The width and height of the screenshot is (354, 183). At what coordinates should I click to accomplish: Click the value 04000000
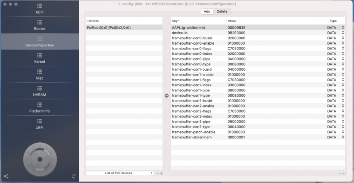236,69
